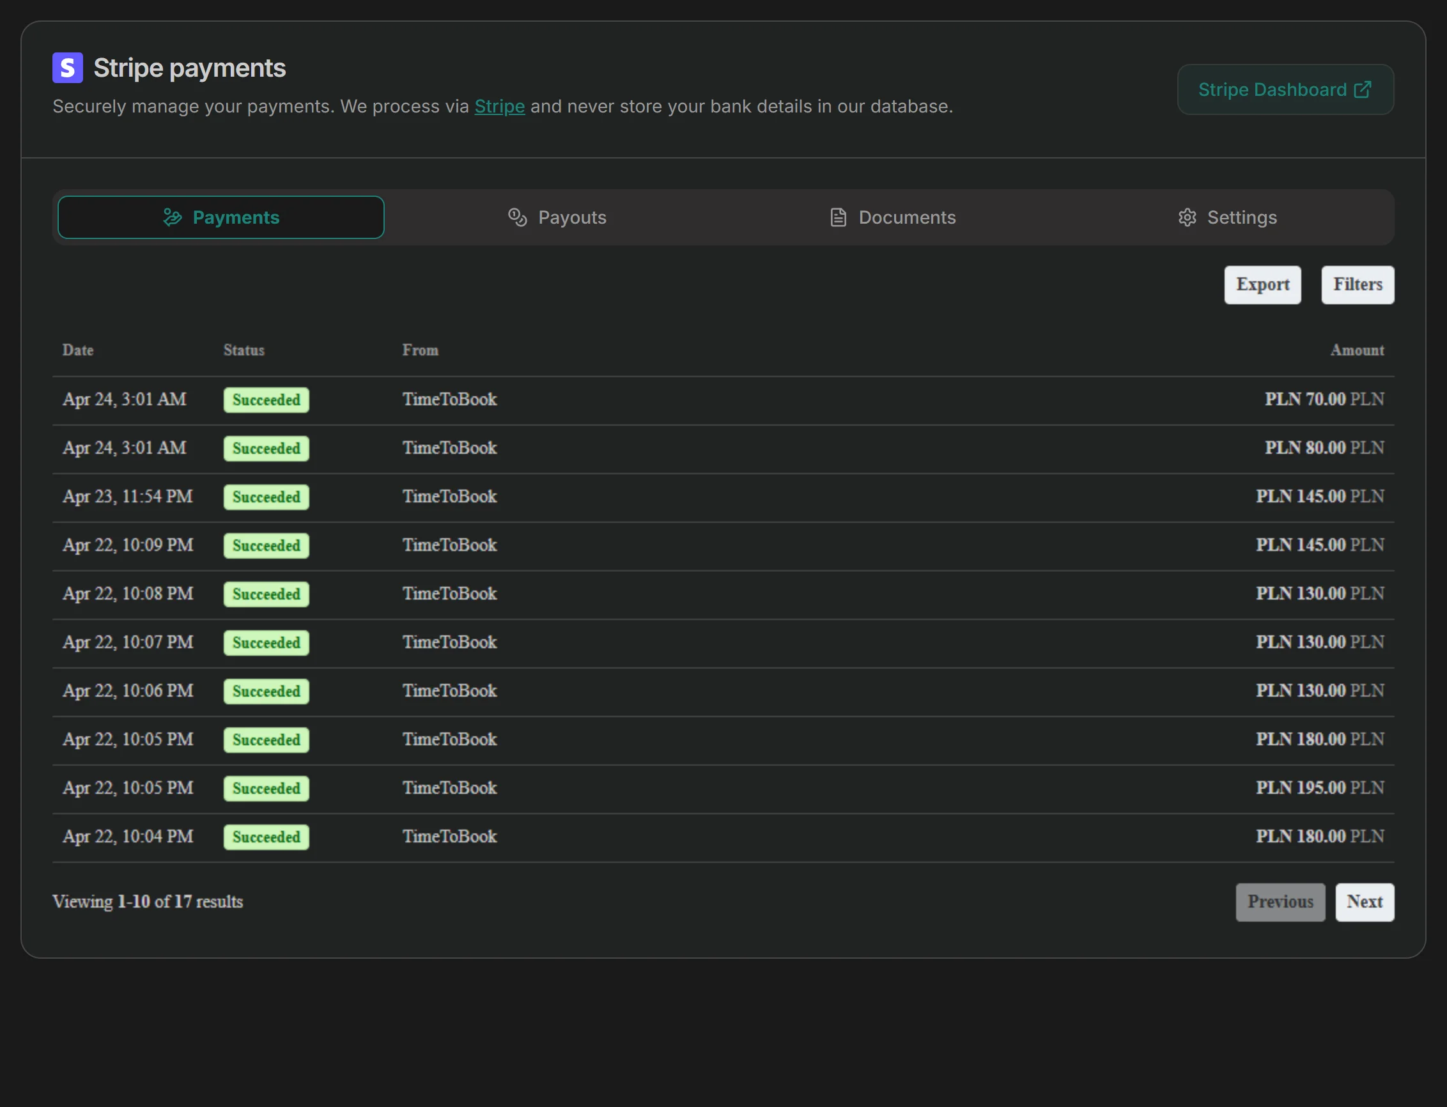
Task: Select the PLN 80.00 amount cell
Action: point(1324,448)
